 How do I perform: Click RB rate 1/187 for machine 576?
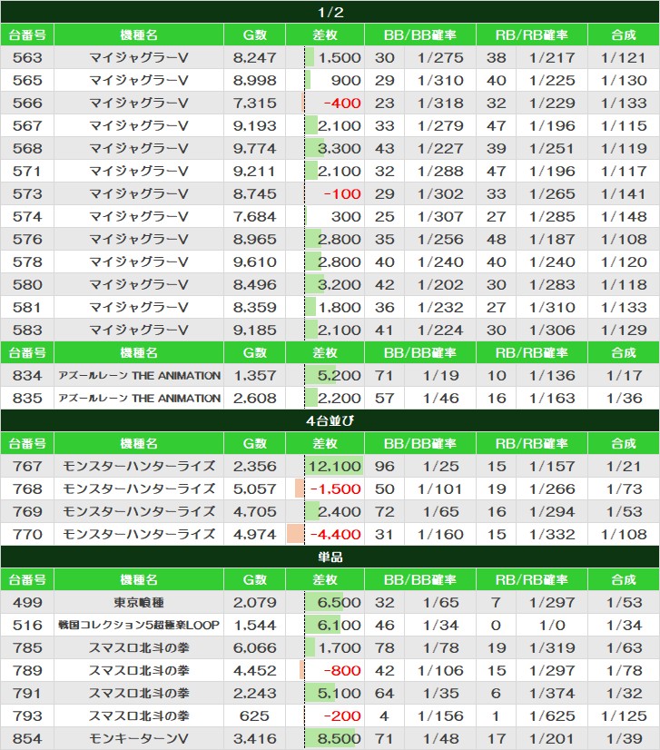[x=552, y=239]
